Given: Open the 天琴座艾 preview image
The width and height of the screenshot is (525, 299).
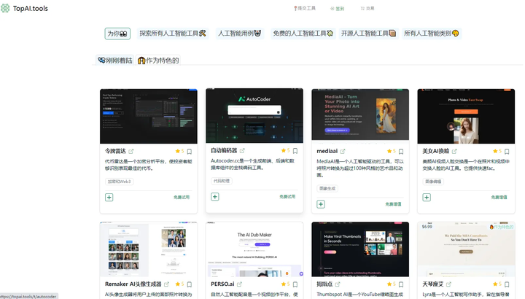Looking at the screenshot, I should click(466, 249).
